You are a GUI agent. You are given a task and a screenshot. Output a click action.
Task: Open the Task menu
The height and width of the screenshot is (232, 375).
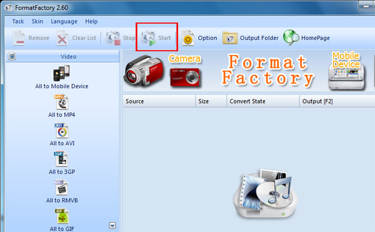[x=18, y=21]
